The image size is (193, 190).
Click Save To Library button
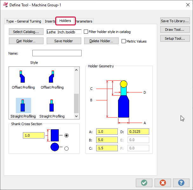[175, 21]
